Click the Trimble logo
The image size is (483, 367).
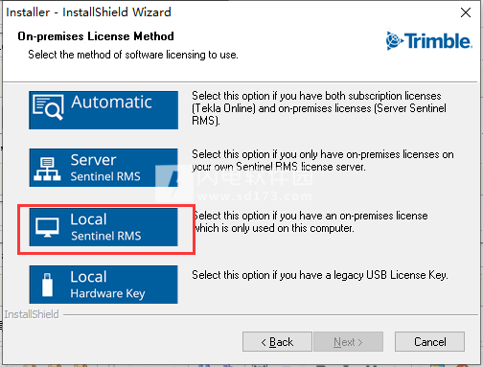click(428, 41)
